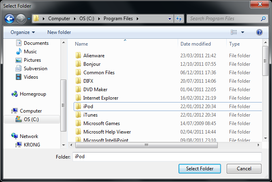Open Subversion library in navigation pane
The image size is (272, 182).
(x=32, y=68)
